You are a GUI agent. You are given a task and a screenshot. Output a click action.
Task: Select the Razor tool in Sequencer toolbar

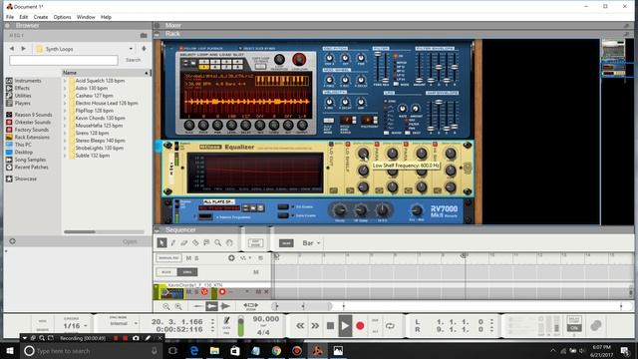[195, 243]
